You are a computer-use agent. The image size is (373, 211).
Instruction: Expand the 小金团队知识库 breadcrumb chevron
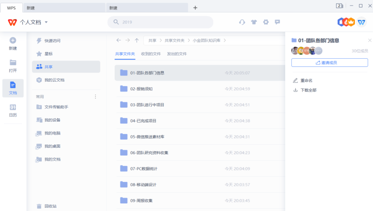225,40
